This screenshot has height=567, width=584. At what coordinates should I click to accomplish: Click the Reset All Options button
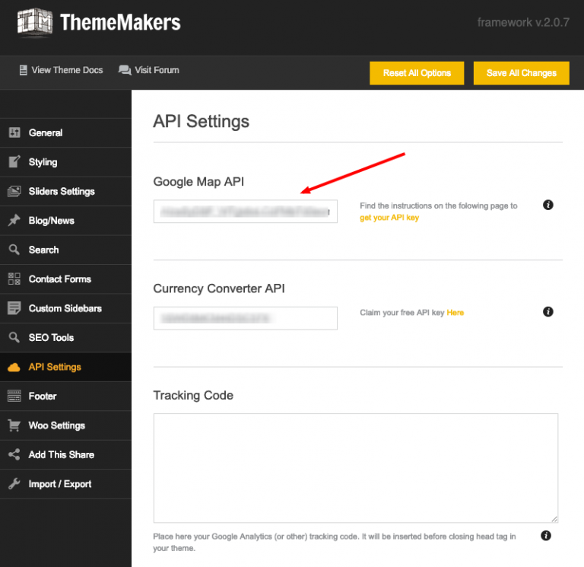pyautogui.click(x=417, y=73)
